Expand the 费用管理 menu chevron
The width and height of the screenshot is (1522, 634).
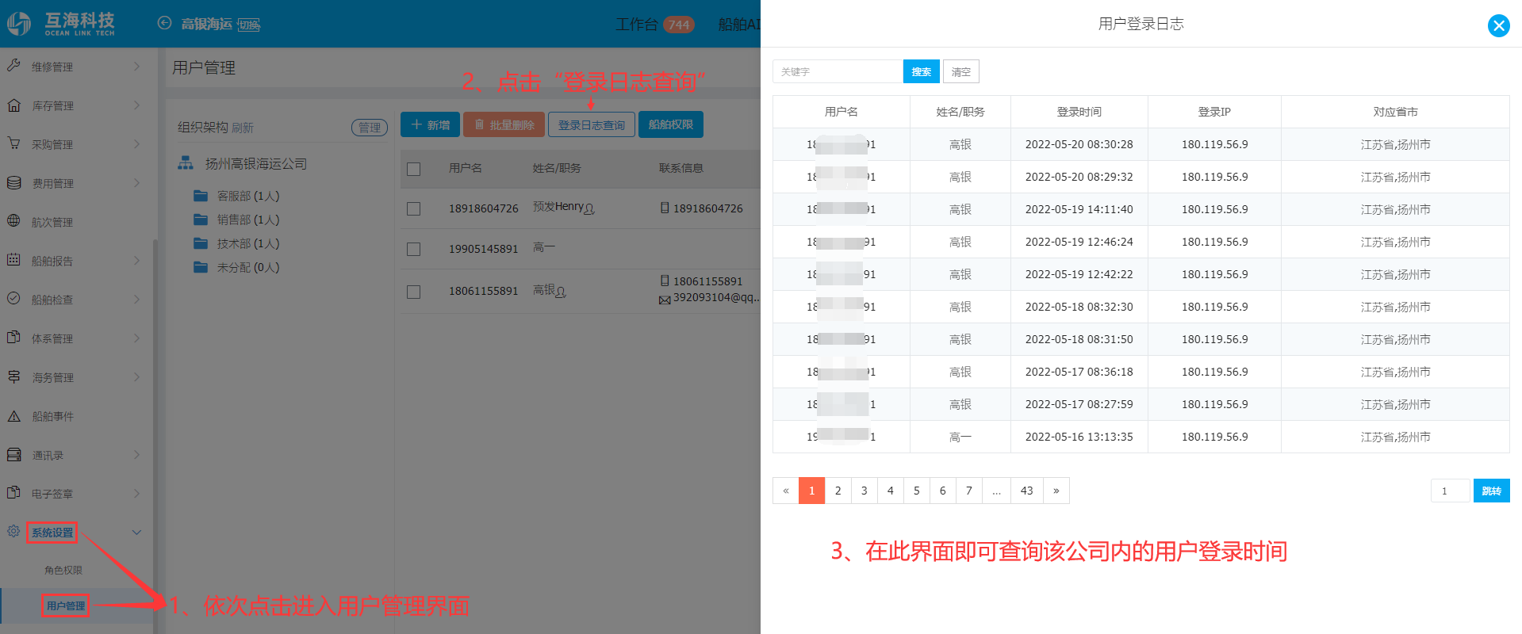[x=136, y=183]
